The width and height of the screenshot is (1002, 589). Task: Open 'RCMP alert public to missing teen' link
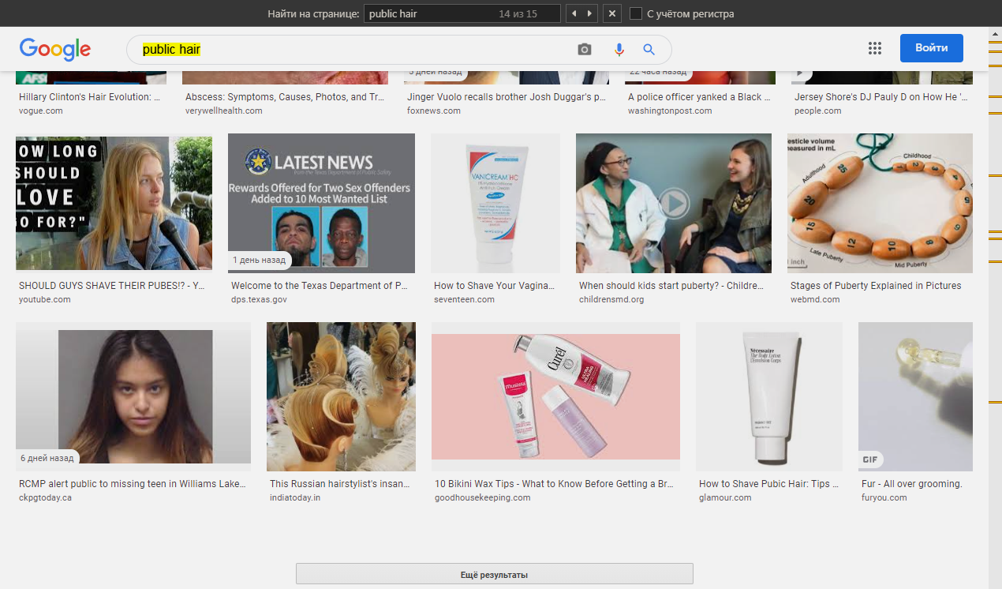point(133,484)
